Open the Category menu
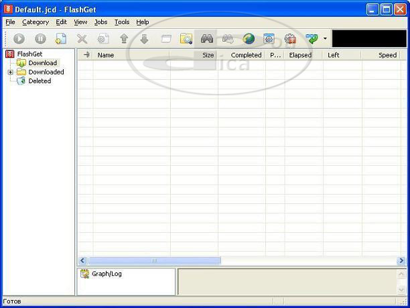 (x=36, y=22)
